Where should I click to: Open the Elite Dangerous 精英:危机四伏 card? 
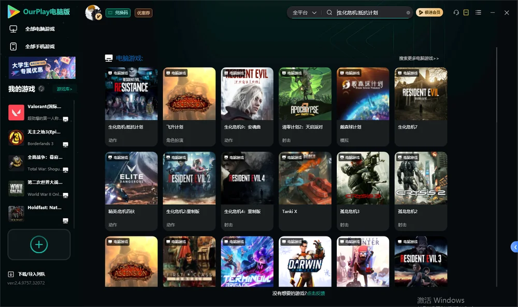[131, 191]
